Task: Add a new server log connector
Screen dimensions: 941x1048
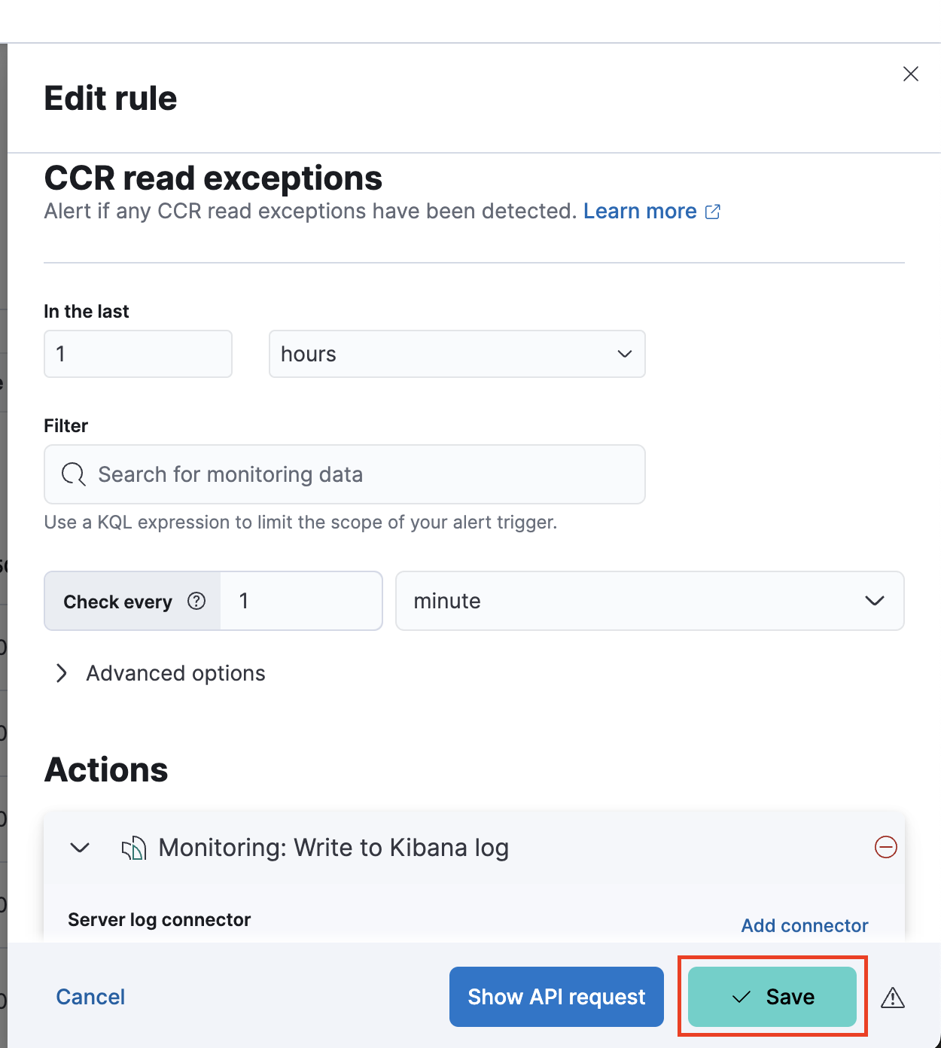Action: pos(804,925)
